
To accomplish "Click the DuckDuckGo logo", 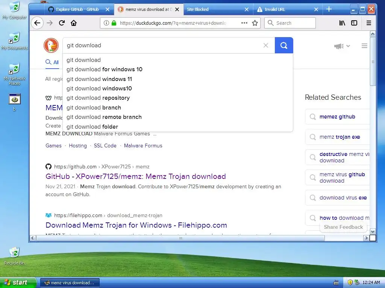I will [51, 45].
